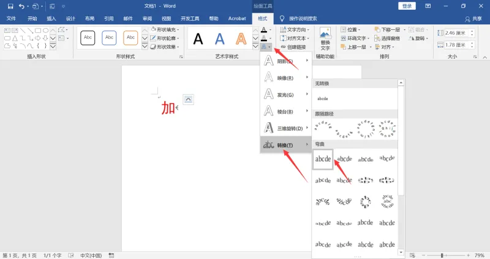490x259 pixels.
Task: Select the orange outlined WordArt style A
Action: coord(241,38)
